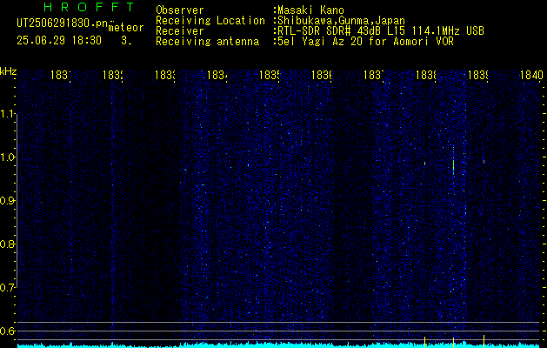Viewport: 547px width, 348px height.
Task: Click the 0.6 kHz axis label
Action: tap(7, 331)
